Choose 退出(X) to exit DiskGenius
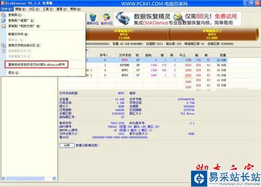This screenshot has height=187, width=261. pyautogui.click(x=43, y=73)
